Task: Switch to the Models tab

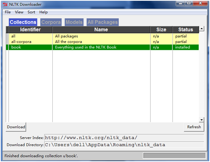Action: tap(74, 22)
